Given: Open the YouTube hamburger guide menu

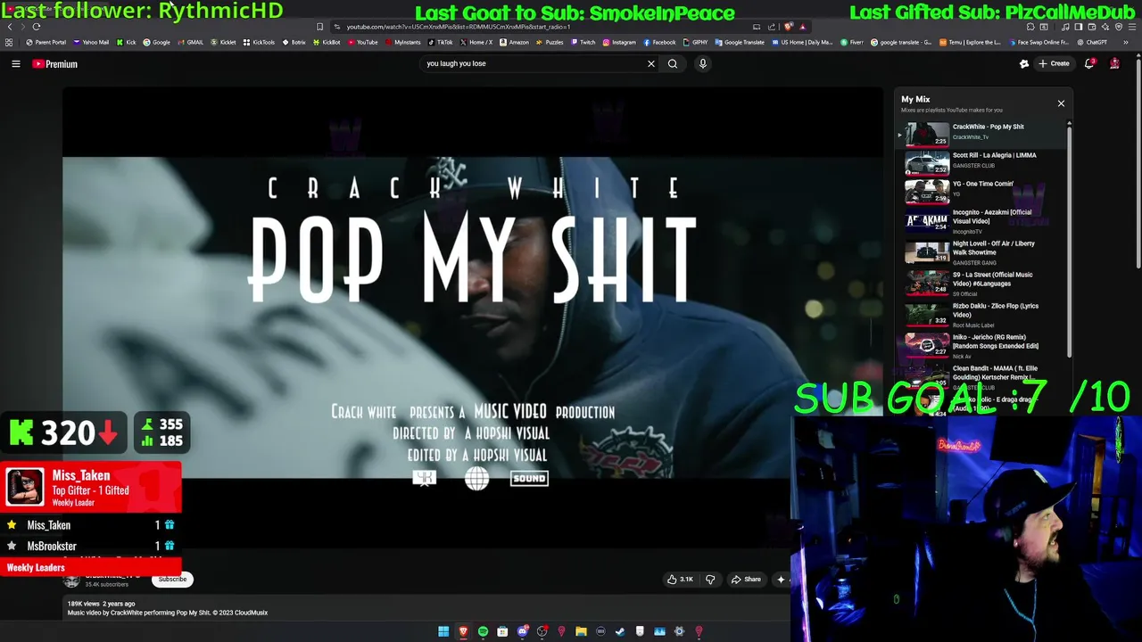Looking at the screenshot, I should [16, 64].
